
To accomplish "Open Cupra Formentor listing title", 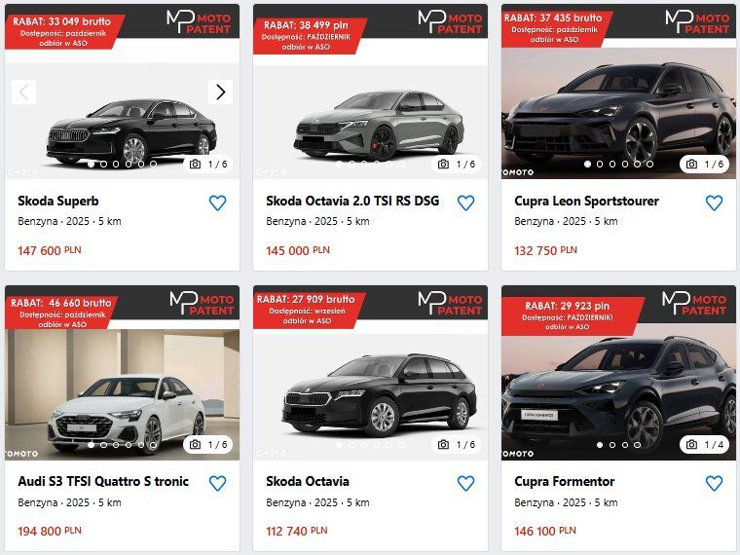I will coord(565,481).
